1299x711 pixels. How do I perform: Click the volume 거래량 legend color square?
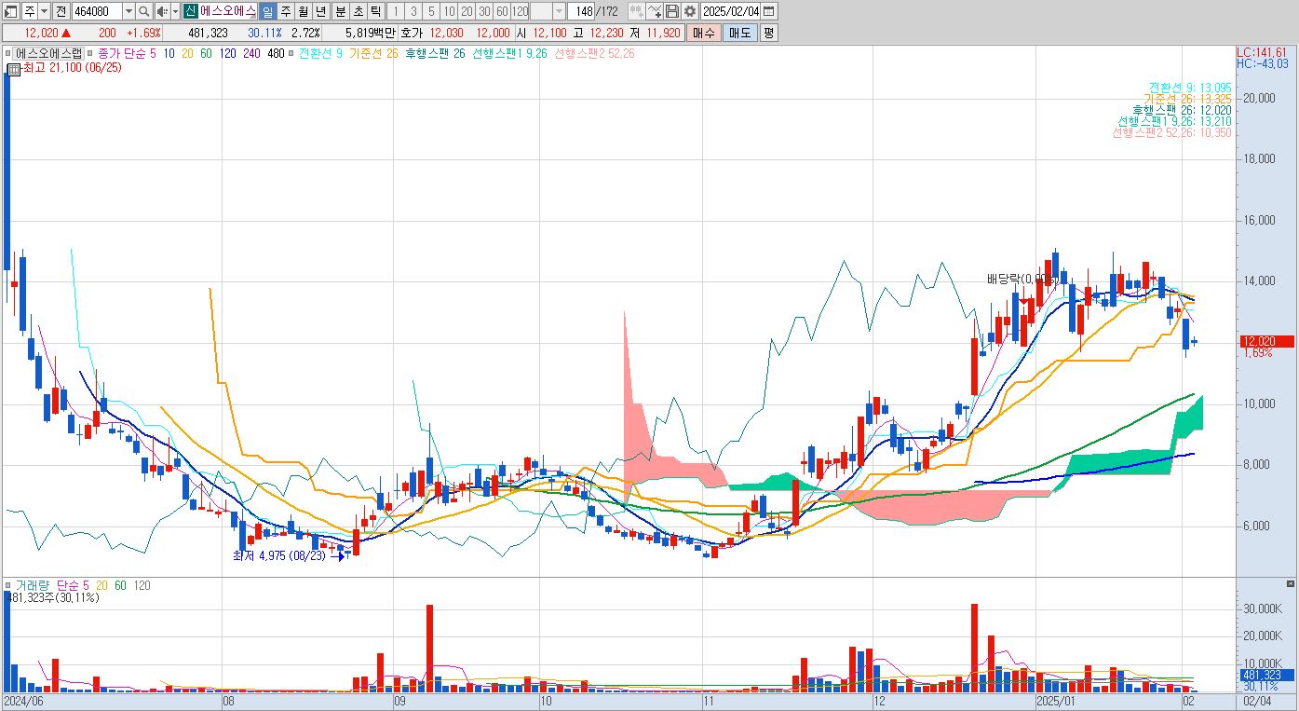[x=8, y=585]
